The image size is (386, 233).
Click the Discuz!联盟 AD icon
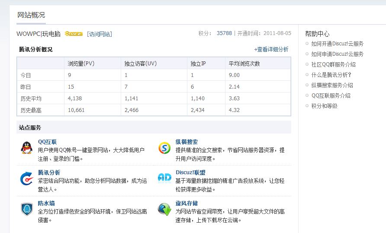(x=164, y=178)
